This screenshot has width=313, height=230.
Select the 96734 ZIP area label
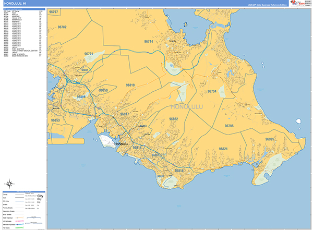(x=211, y=91)
